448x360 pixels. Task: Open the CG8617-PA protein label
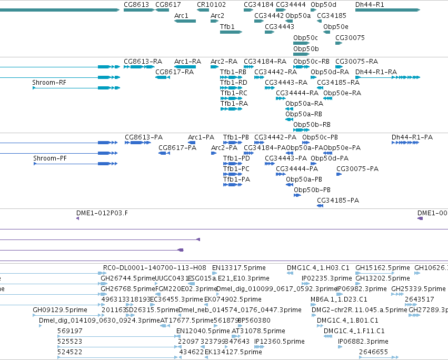coord(177,148)
